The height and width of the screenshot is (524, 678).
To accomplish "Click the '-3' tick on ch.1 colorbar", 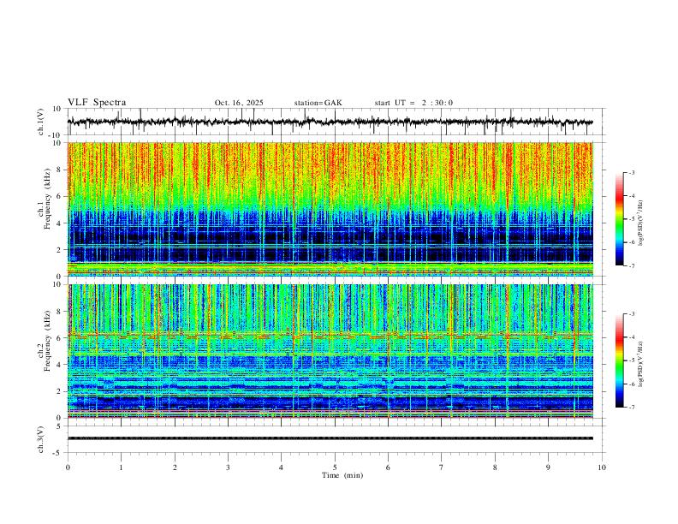I will tap(631, 172).
